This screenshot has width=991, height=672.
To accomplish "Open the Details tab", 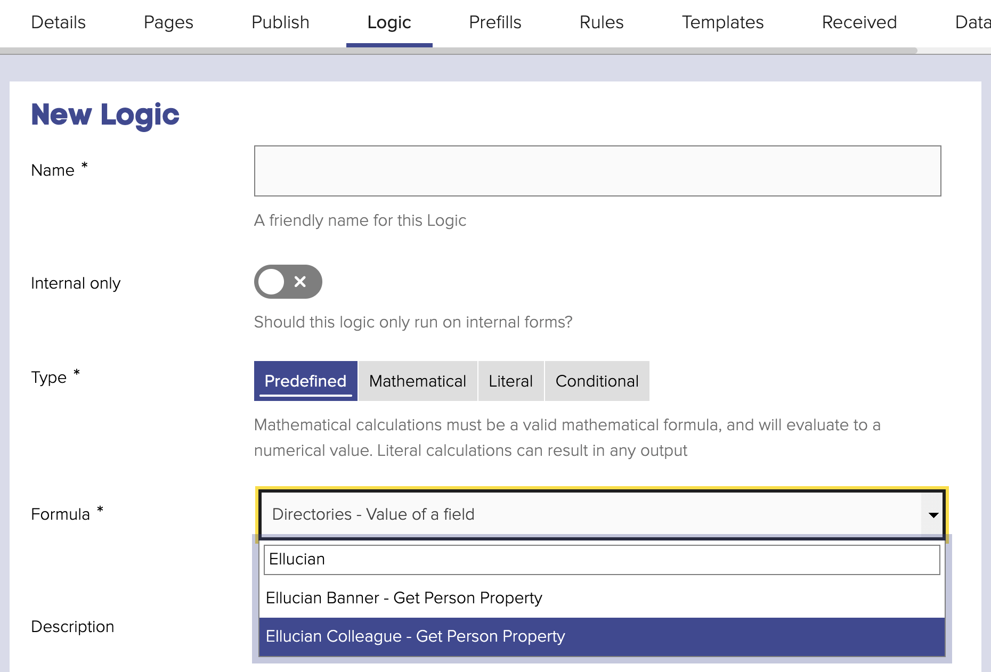I will coord(58,22).
